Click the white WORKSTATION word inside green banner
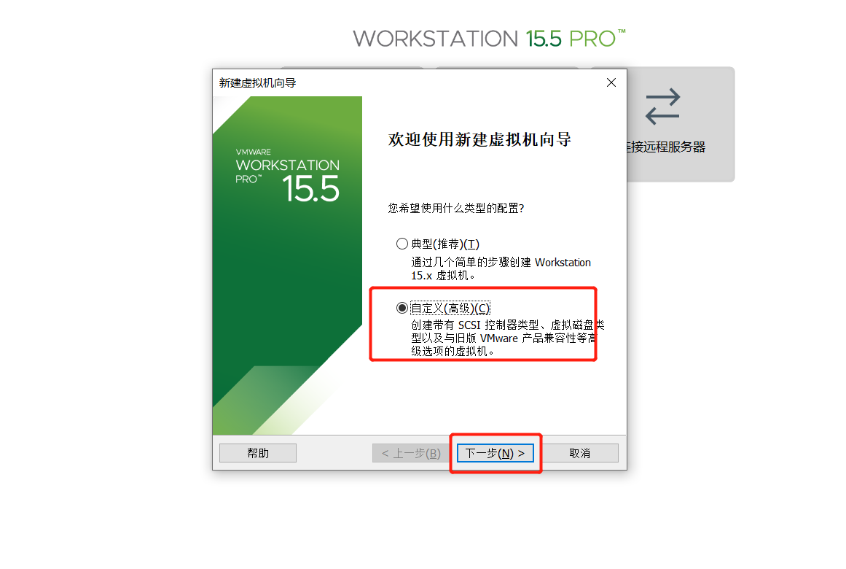846x569 pixels. [288, 165]
